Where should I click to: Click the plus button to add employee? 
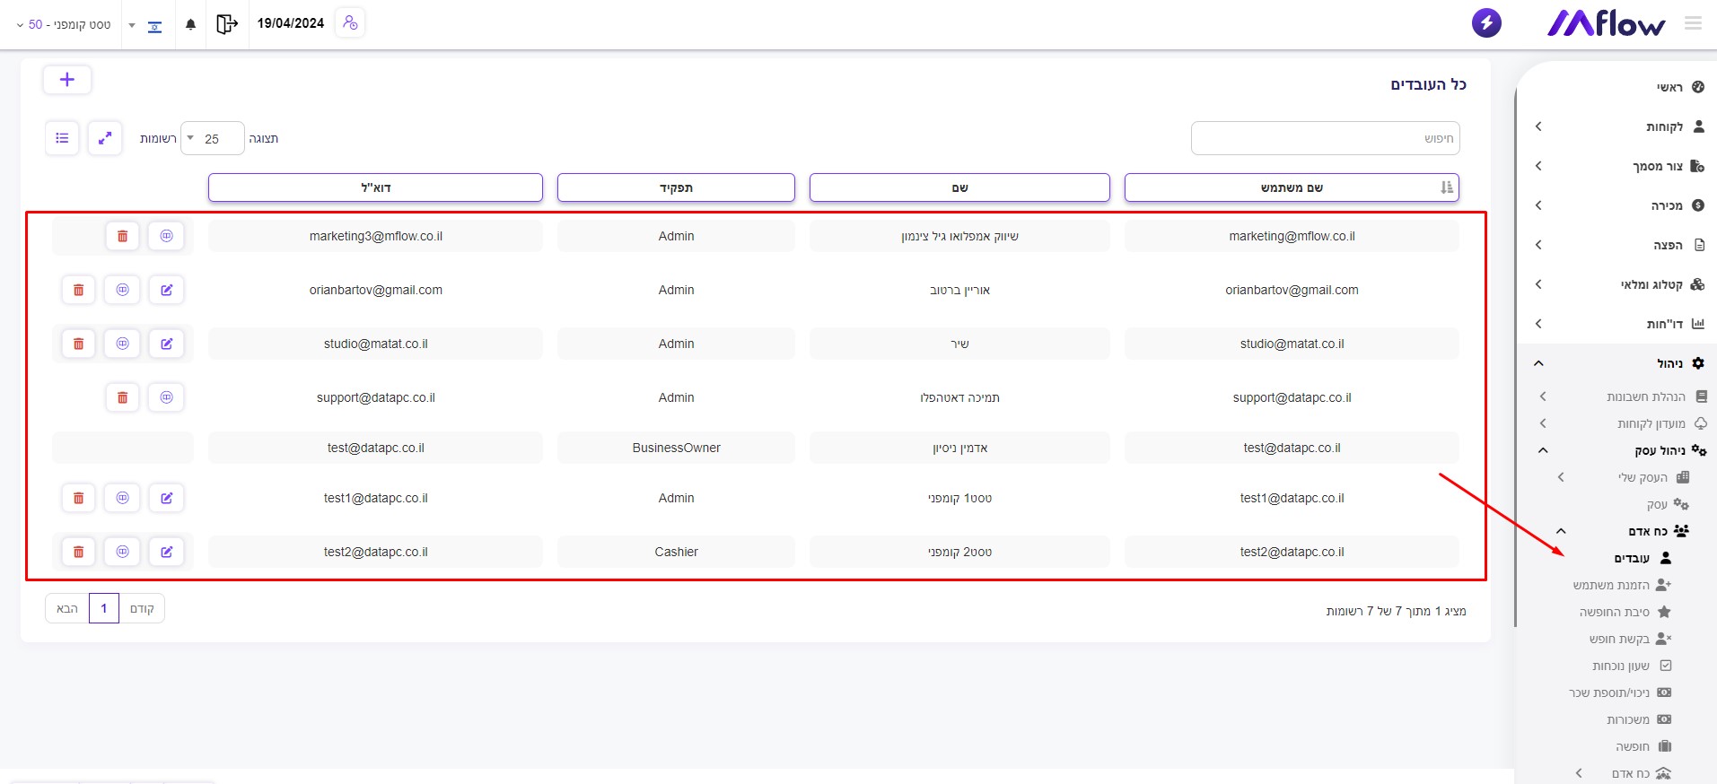click(67, 80)
